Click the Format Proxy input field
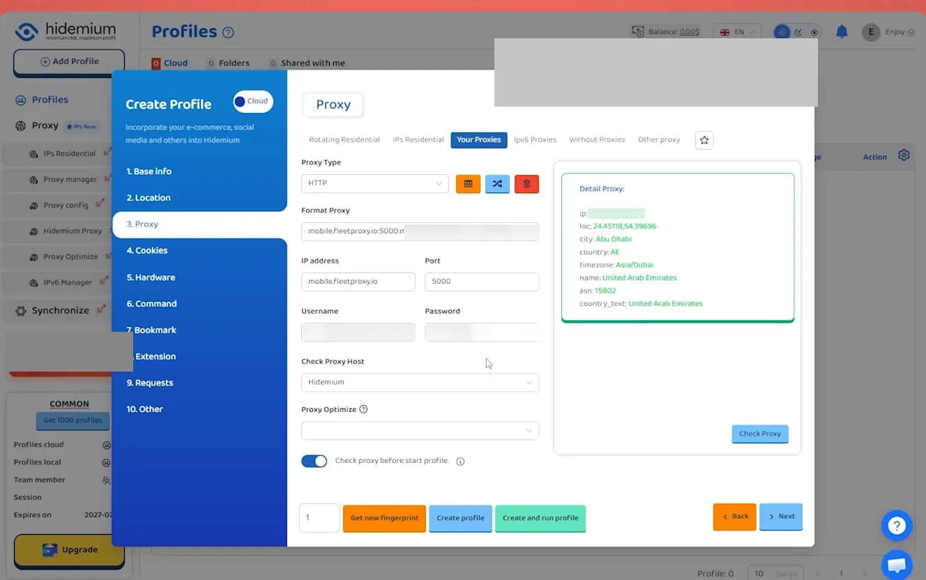Screen dimensions: 926x580 pos(420,231)
